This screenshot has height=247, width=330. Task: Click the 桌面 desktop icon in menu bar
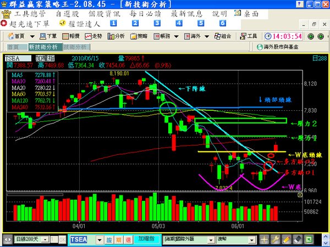238,13
